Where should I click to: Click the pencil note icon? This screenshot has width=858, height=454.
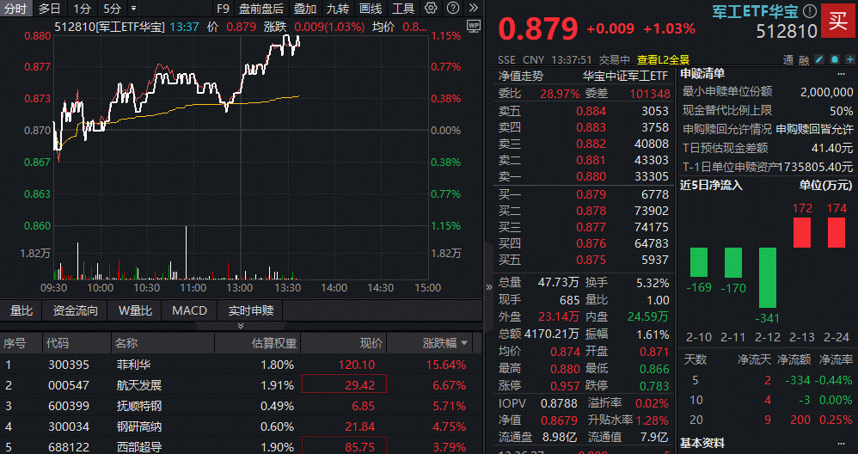click(818, 60)
